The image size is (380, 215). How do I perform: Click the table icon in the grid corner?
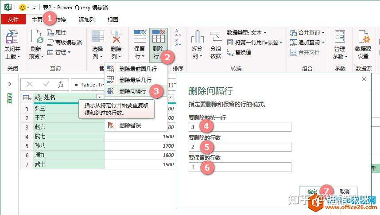click(x=26, y=98)
